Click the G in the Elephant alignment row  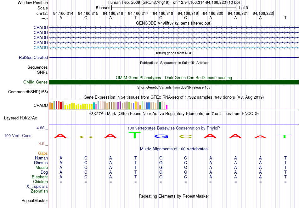coord(161,177)
